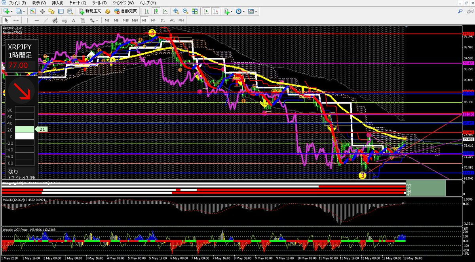
Task: Activate the standard cursor arrow mode
Action: click(7, 20)
